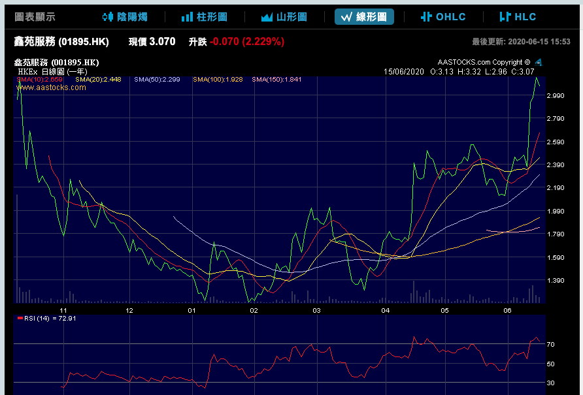Click the line chart icon beside 線形圖
The image size is (583, 395).
346,17
